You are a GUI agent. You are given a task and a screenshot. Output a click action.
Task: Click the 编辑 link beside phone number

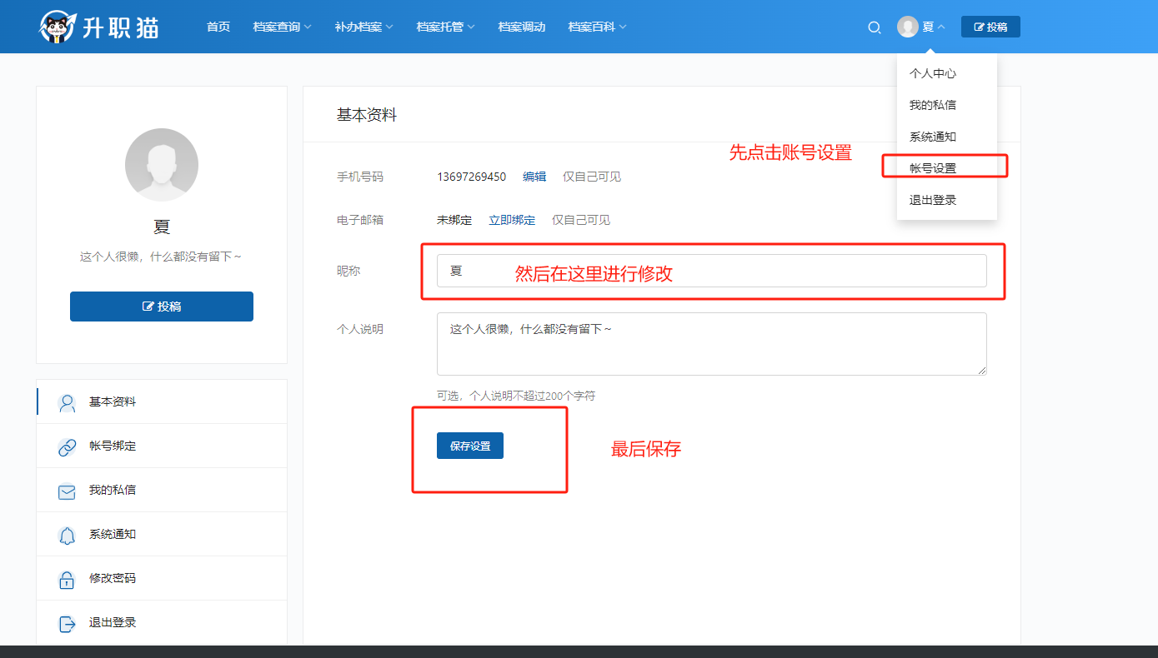tap(534, 177)
